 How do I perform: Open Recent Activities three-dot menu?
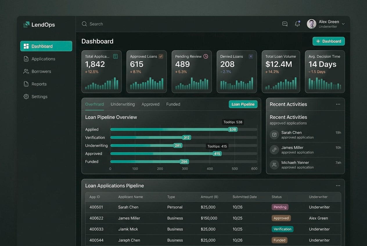(x=338, y=104)
